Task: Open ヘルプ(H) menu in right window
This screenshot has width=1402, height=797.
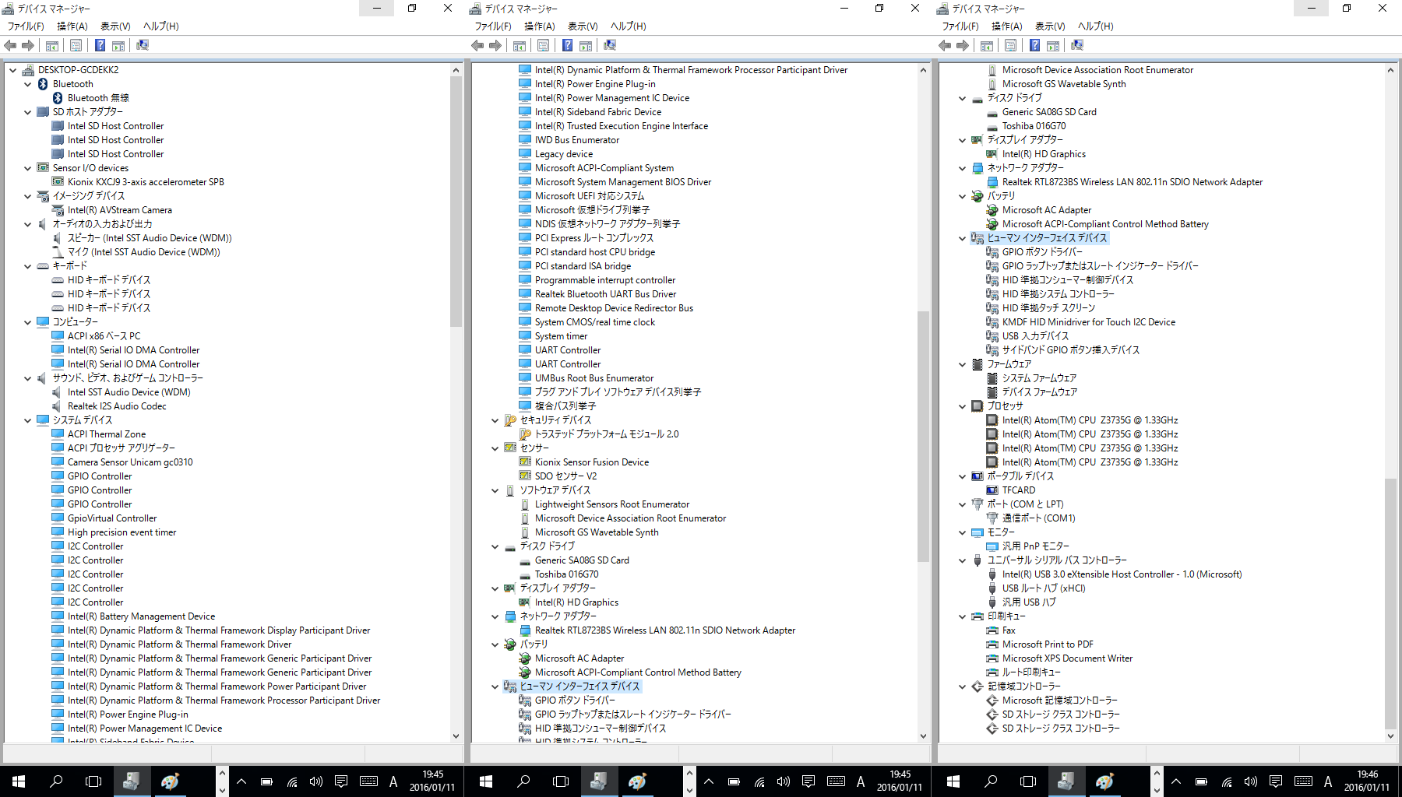Action: 1096,26
